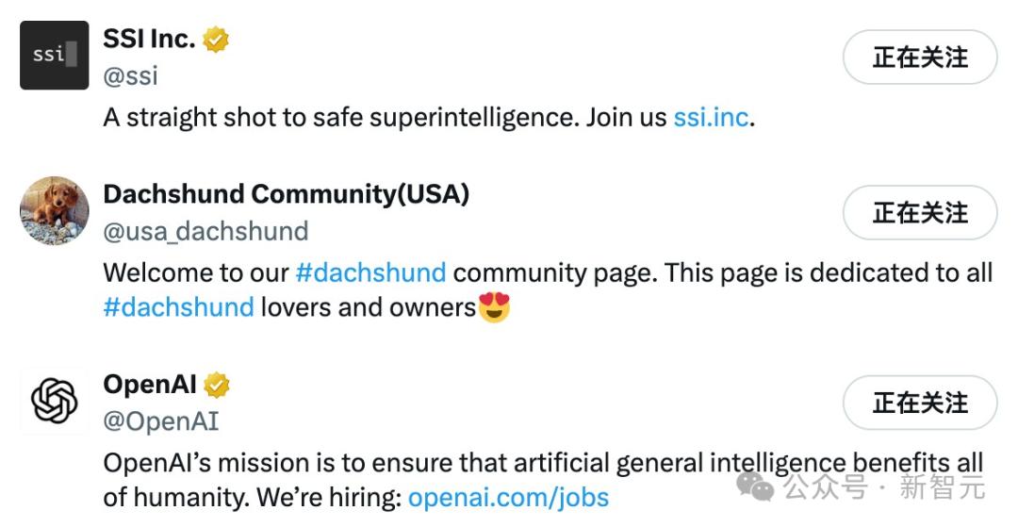Open the Dachshund Community puppy avatar
Image resolution: width=1018 pixels, height=527 pixels.
point(54,210)
